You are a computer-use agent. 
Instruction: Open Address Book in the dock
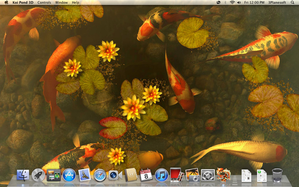pyautogui.click(x=131, y=175)
